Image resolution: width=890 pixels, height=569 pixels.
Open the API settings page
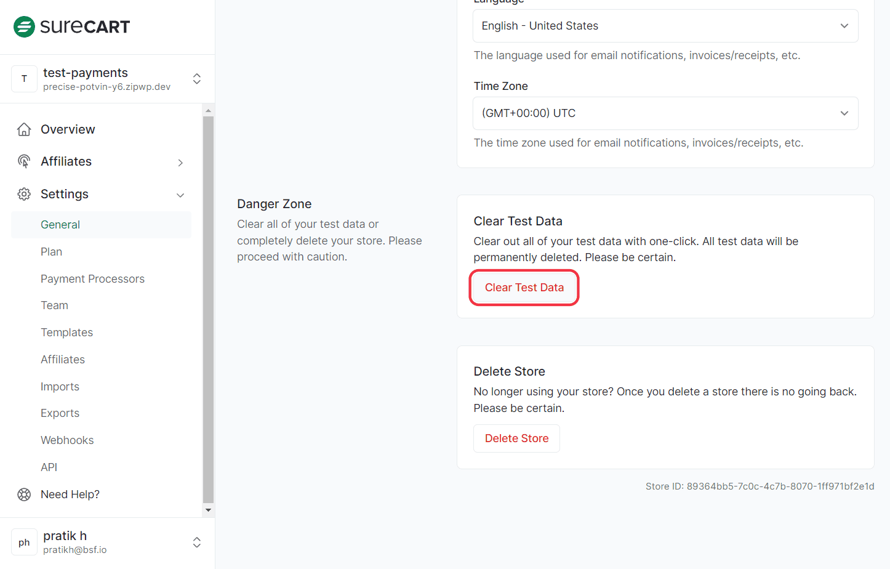click(x=49, y=467)
